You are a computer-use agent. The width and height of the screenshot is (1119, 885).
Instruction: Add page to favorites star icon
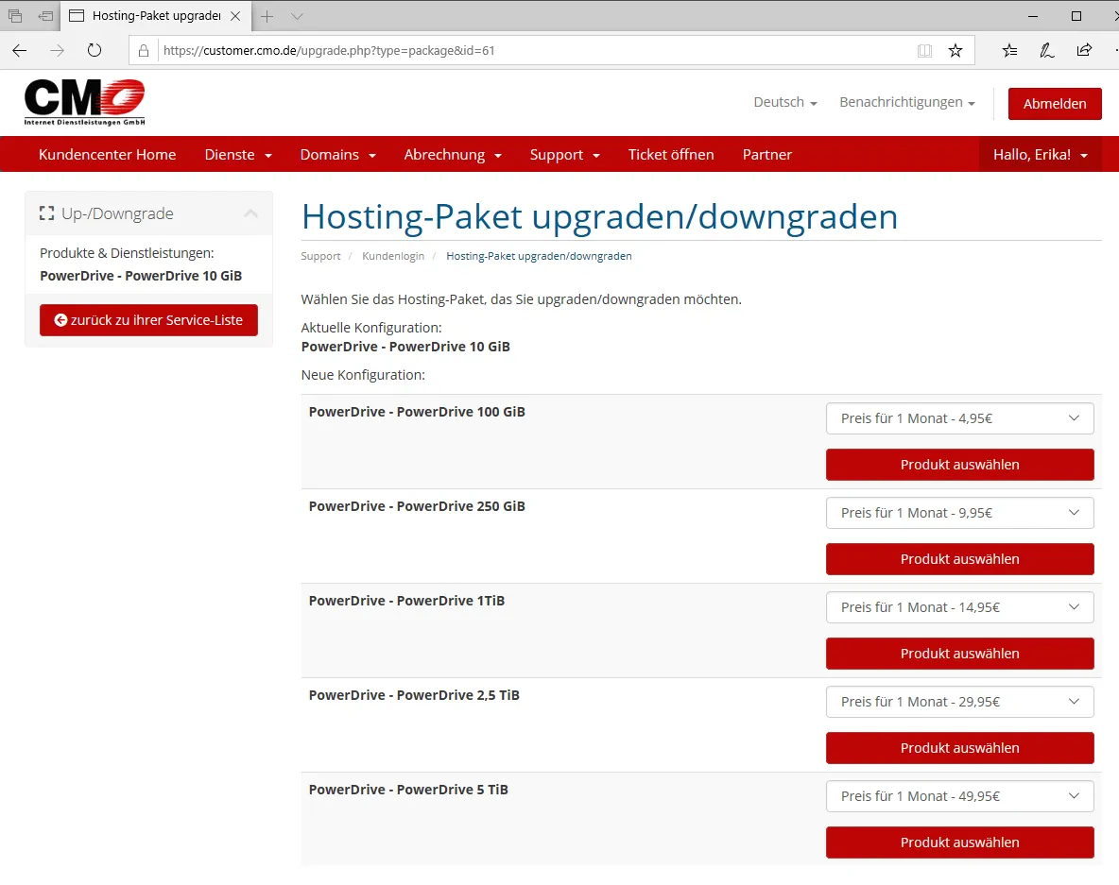pos(955,51)
